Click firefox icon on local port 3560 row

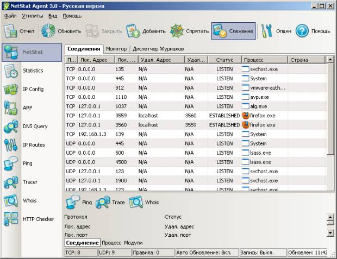click(x=246, y=125)
